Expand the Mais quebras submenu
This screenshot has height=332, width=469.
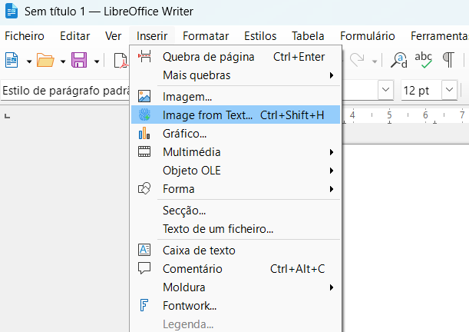(197, 75)
